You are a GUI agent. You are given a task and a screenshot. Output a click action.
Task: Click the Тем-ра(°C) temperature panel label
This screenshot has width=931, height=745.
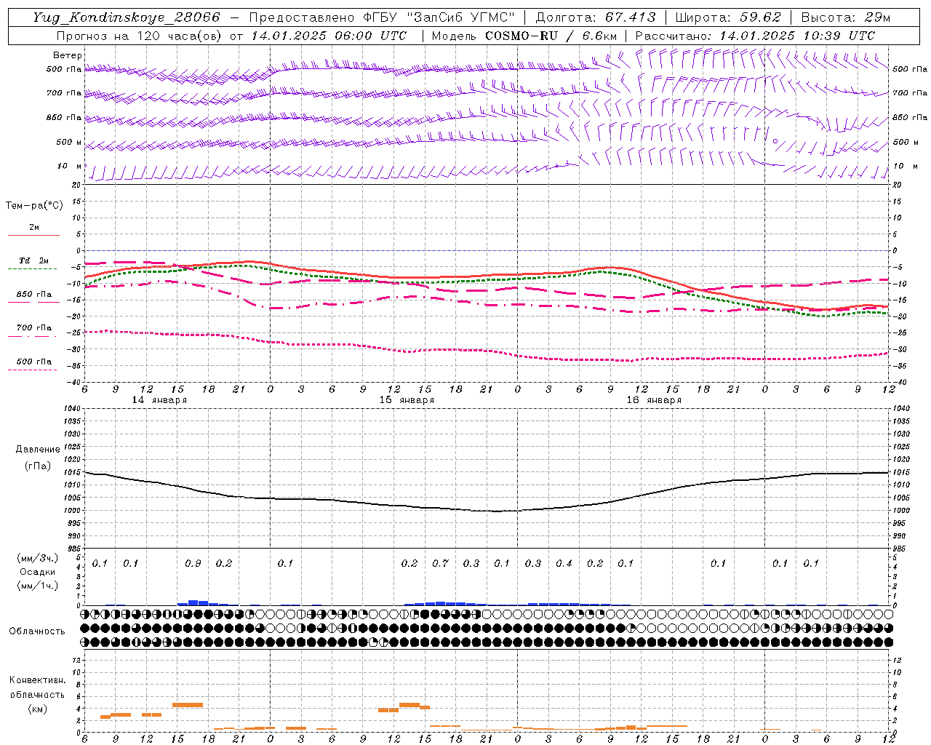pos(34,206)
